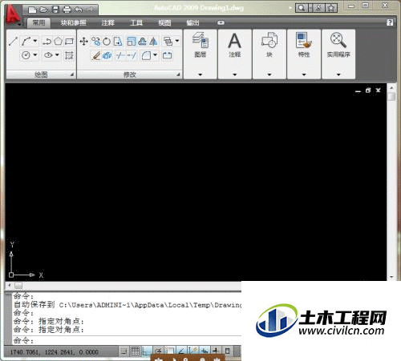Switch to the 块和参照 ribbon tab
This screenshot has height=361, width=401.
(73, 23)
